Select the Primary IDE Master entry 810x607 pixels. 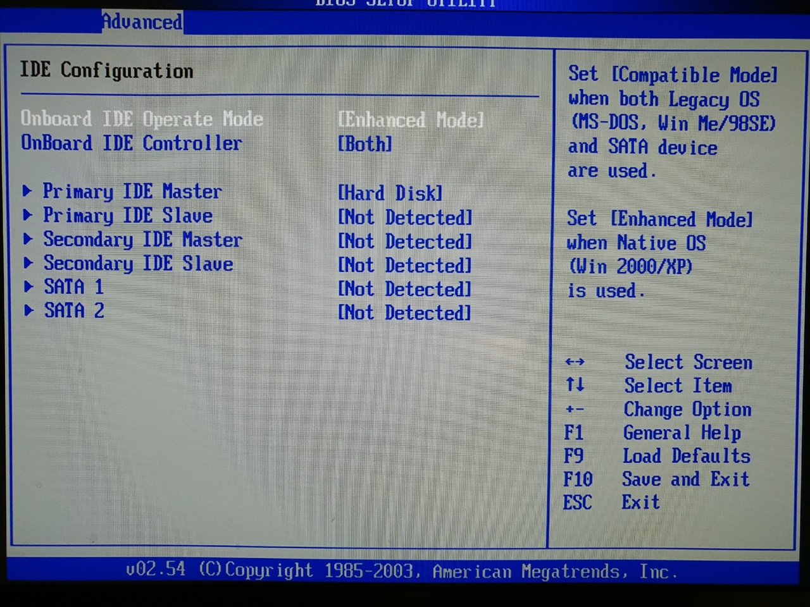click(x=132, y=192)
